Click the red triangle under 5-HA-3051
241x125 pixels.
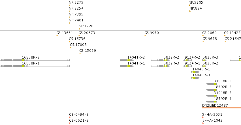(203, 117)
